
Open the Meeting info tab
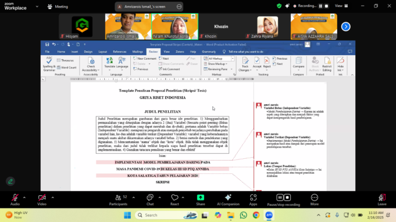[58, 6]
